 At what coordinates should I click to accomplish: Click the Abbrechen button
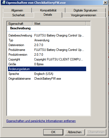(75, 132)
